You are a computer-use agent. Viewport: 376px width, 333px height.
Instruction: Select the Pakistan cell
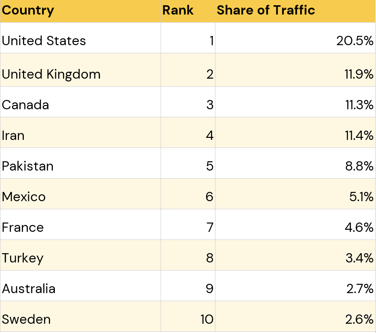click(28, 166)
